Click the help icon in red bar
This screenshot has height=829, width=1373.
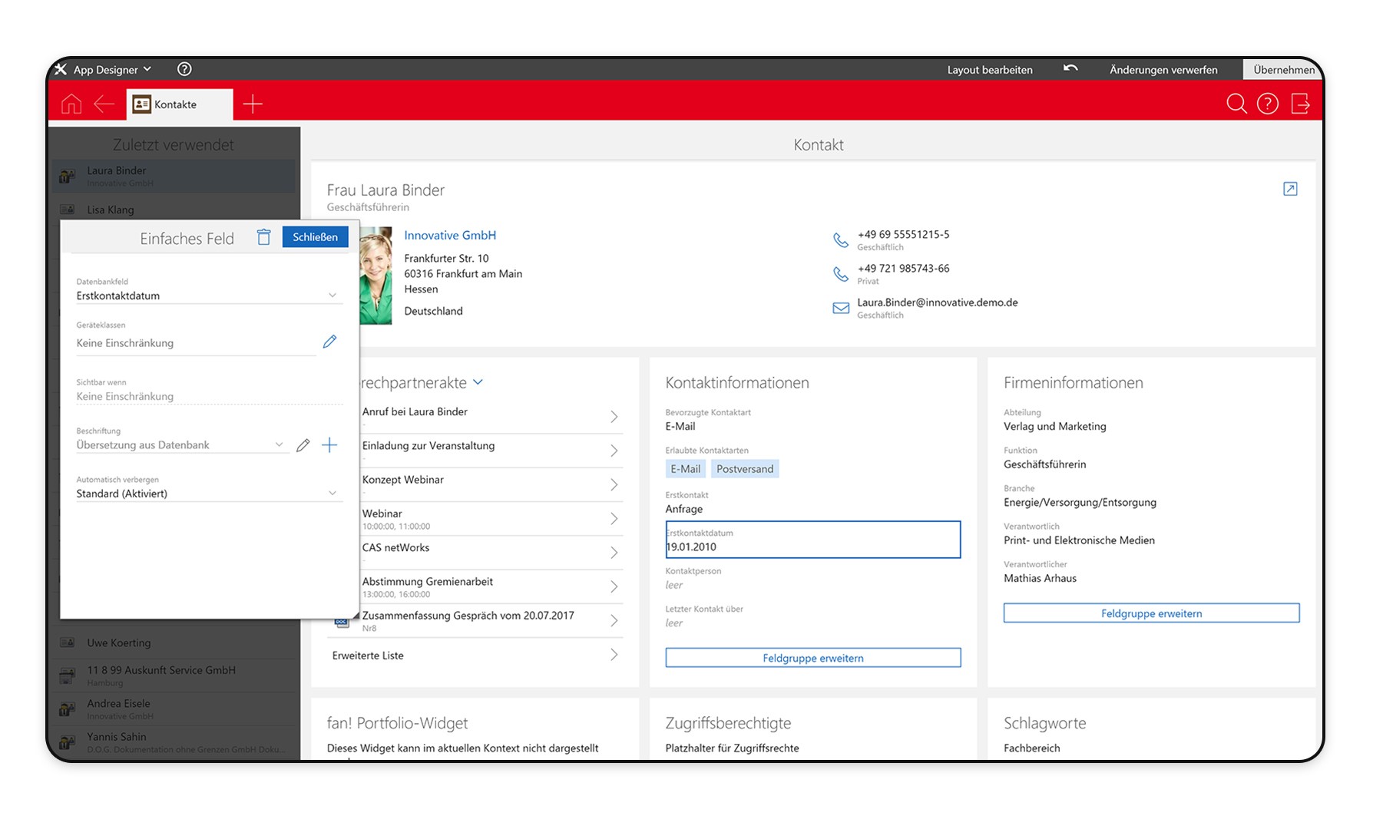tap(1268, 104)
